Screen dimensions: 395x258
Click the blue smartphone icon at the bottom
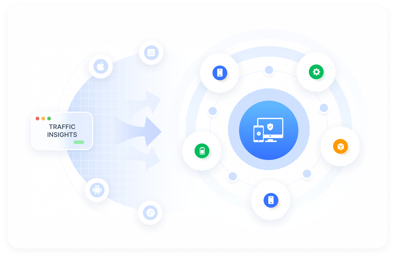pyautogui.click(x=271, y=200)
